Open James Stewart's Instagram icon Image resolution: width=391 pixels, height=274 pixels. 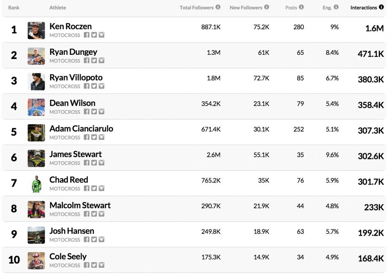click(102, 163)
